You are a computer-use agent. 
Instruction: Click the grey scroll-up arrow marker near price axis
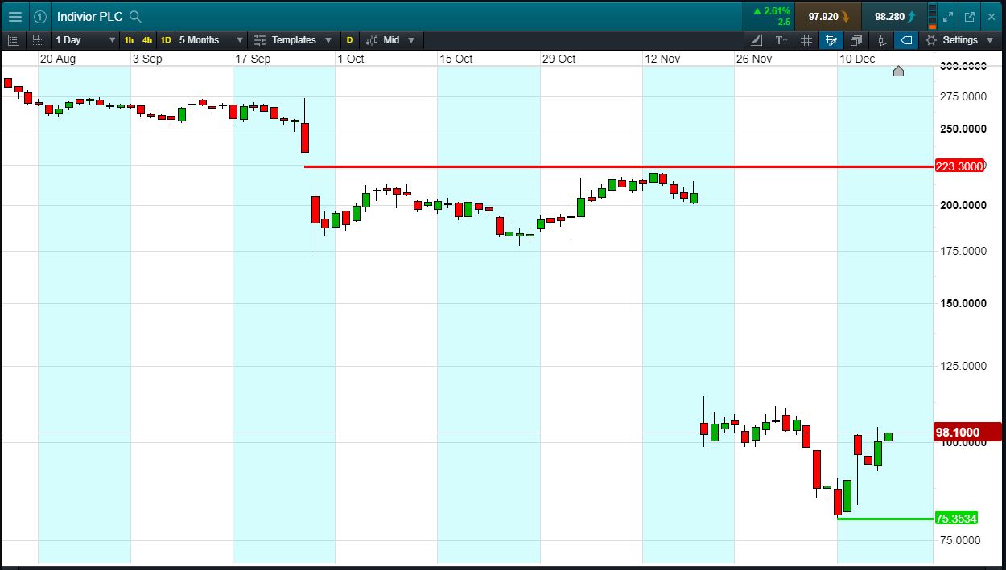(898, 72)
